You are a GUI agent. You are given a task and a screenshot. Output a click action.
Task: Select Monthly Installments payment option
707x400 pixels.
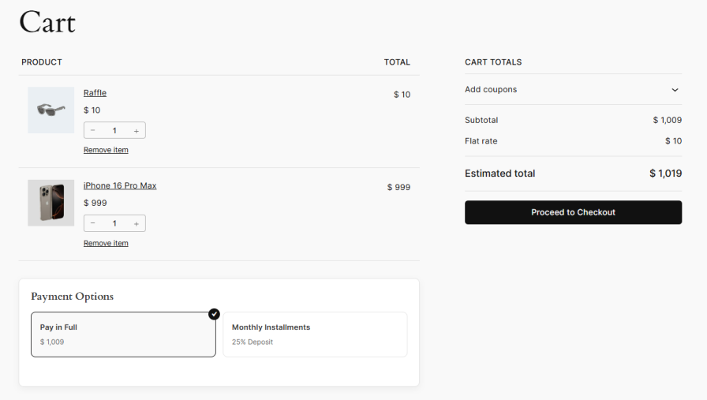coord(315,335)
